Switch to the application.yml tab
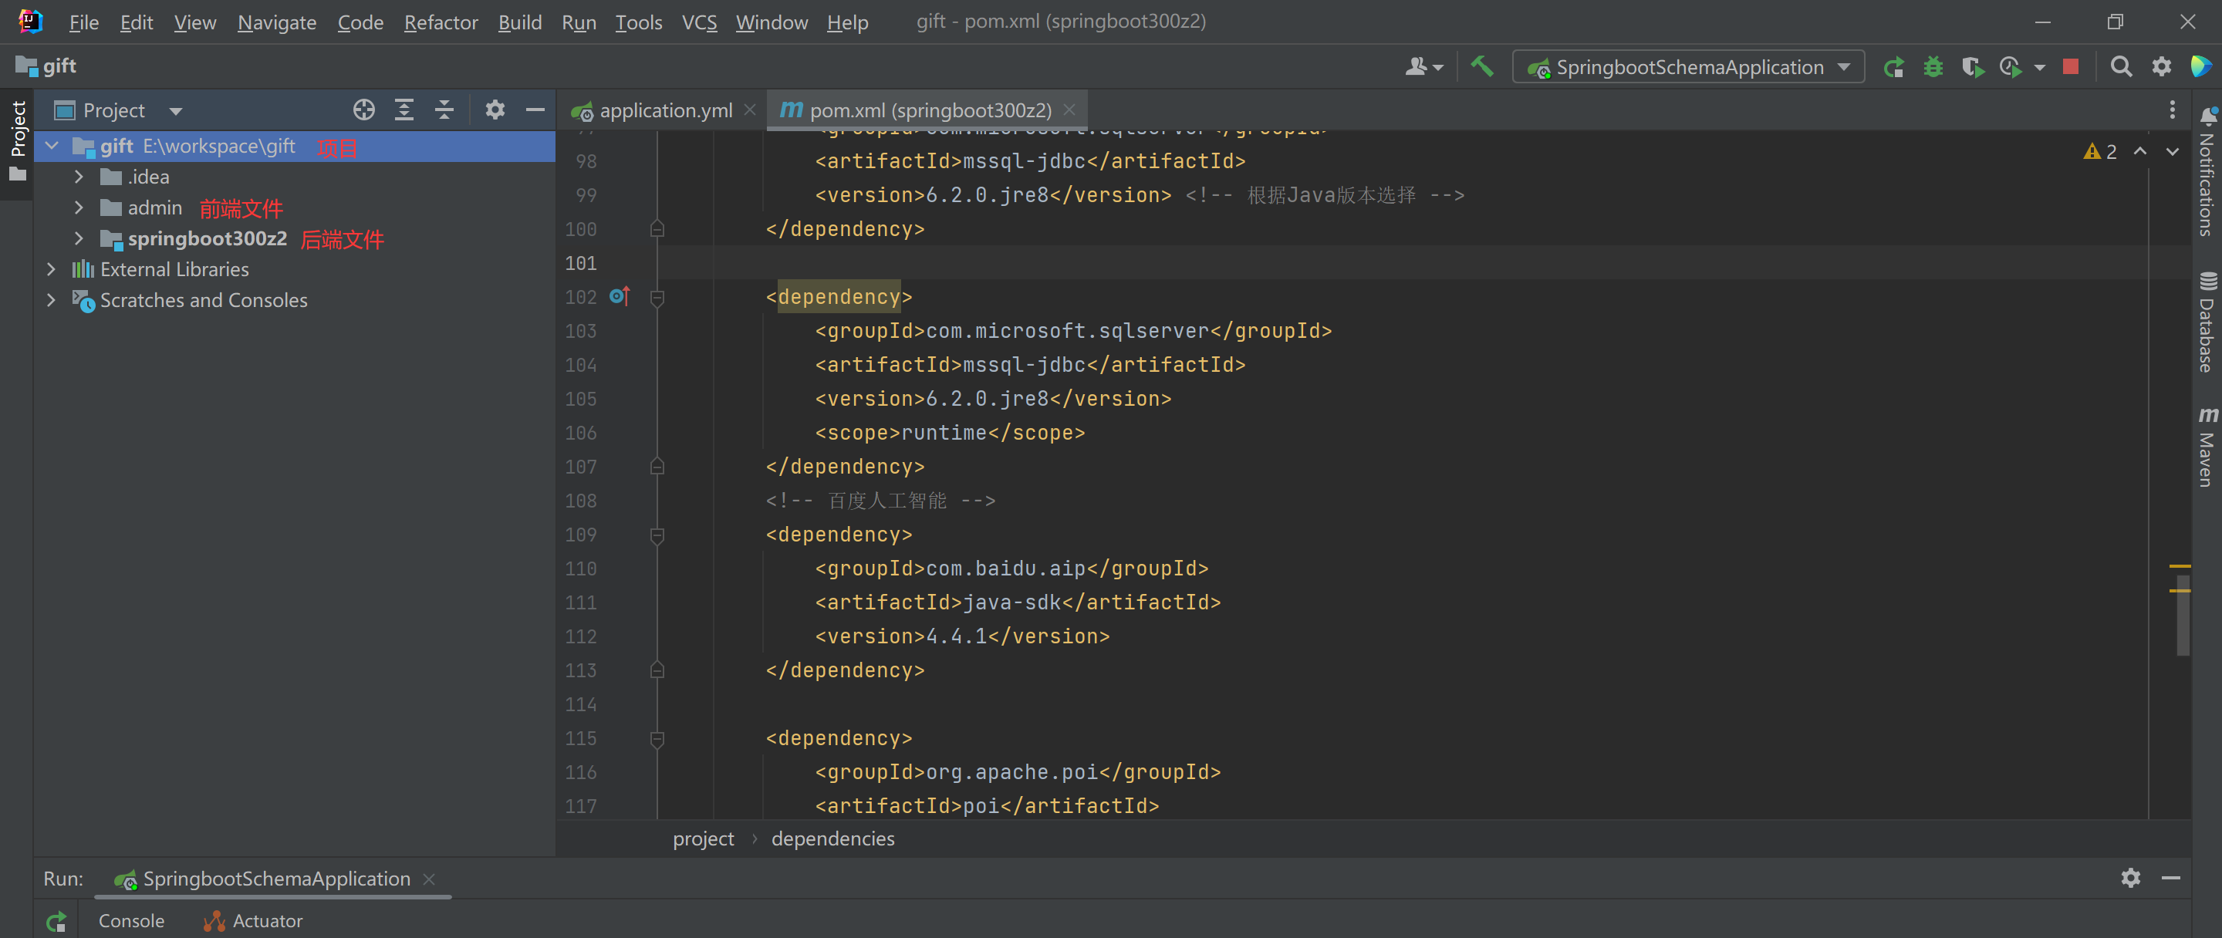Screen dimensions: 2222x938 664,110
